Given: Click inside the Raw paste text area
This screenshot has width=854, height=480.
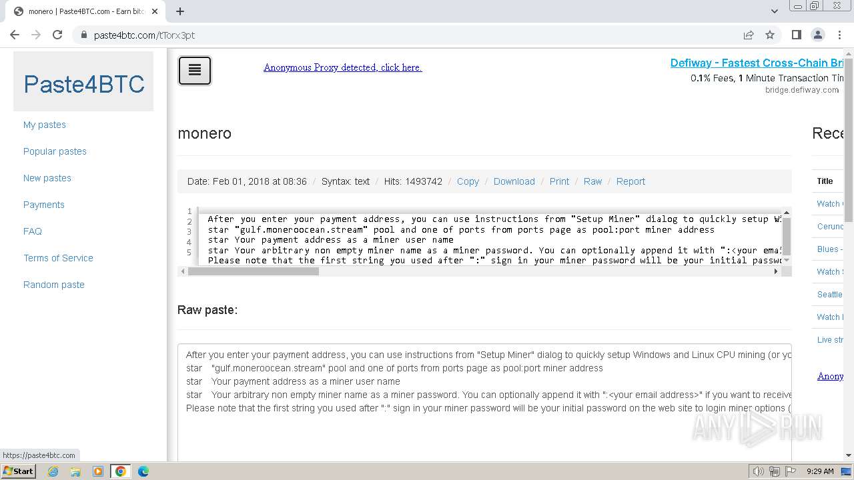Looking at the screenshot, I should pos(484,403).
